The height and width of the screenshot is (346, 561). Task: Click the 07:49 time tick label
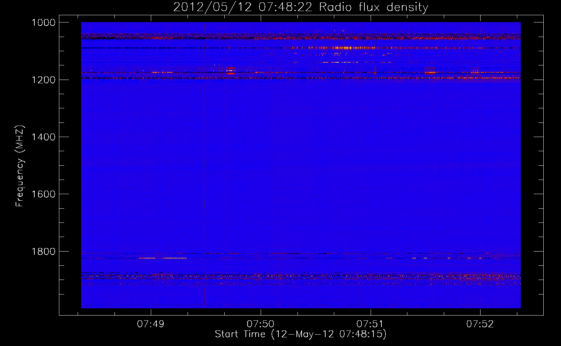click(x=150, y=324)
